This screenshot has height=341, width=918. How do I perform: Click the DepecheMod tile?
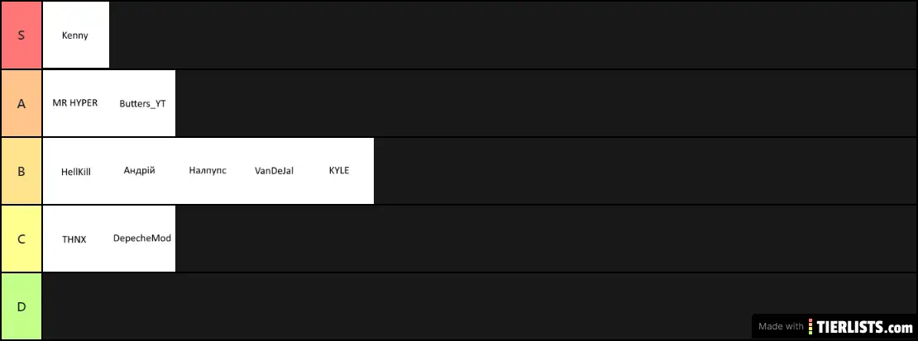142,239
